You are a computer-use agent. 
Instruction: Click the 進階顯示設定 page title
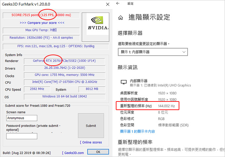coord(149,17)
